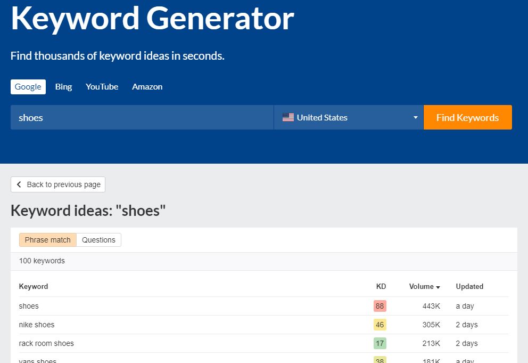This screenshot has height=363, width=528.
Task: Select the Amazon tab
Action: pyautogui.click(x=147, y=86)
